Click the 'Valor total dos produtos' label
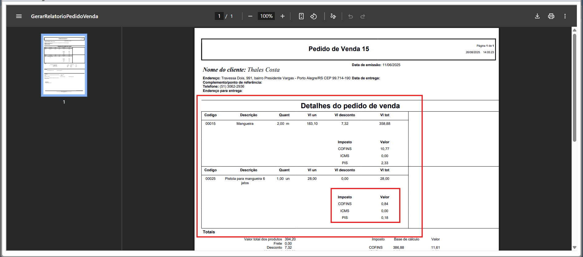 263,239
